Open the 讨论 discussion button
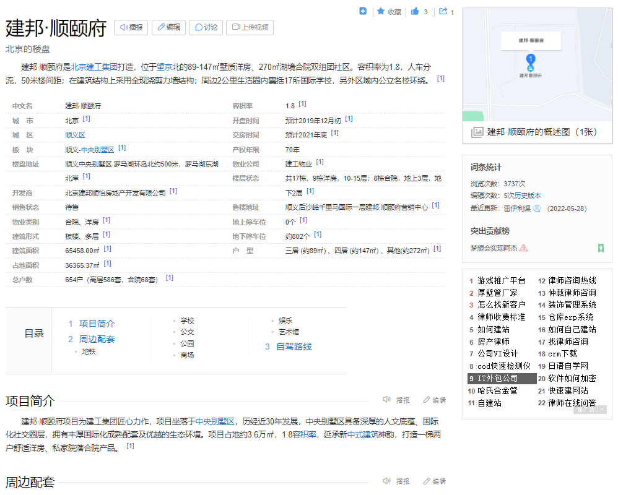Viewport: 618px width, 495px height. [x=206, y=27]
